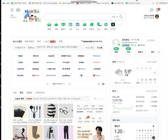Select the 엔터 tab

click(39, 41)
